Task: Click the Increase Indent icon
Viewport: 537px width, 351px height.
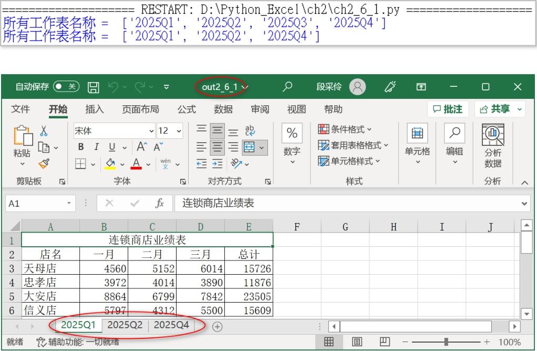Action: click(217, 164)
